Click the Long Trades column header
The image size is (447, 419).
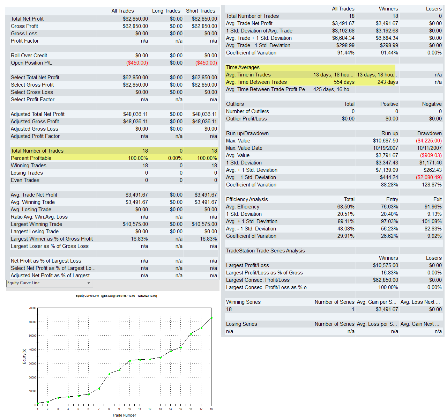coord(166,11)
